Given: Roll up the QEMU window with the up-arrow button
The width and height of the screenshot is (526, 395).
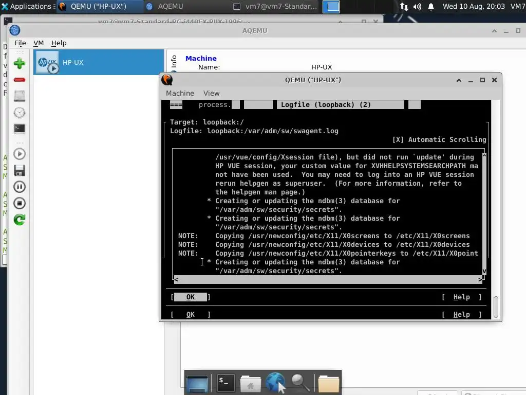Looking at the screenshot, I should (x=459, y=80).
